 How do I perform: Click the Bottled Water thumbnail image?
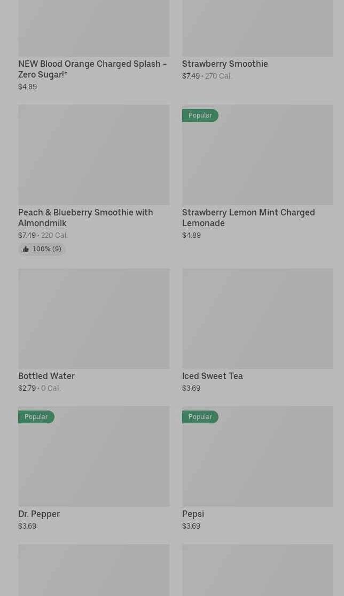click(x=93, y=319)
